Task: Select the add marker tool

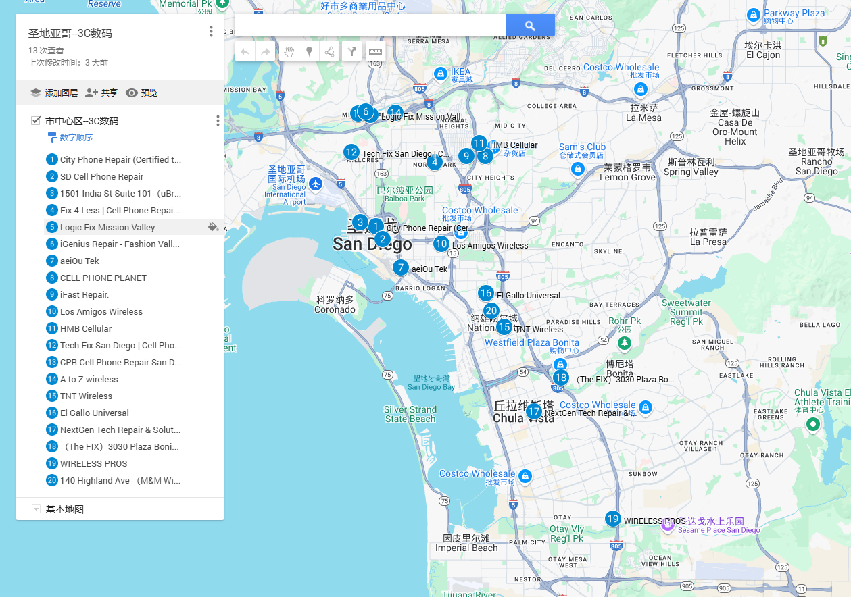Action: [310, 51]
